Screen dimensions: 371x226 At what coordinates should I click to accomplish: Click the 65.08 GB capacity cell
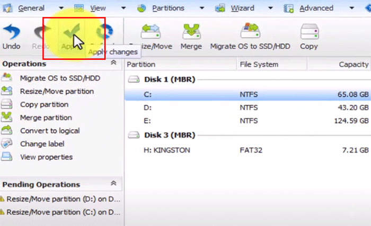click(x=354, y=95)
